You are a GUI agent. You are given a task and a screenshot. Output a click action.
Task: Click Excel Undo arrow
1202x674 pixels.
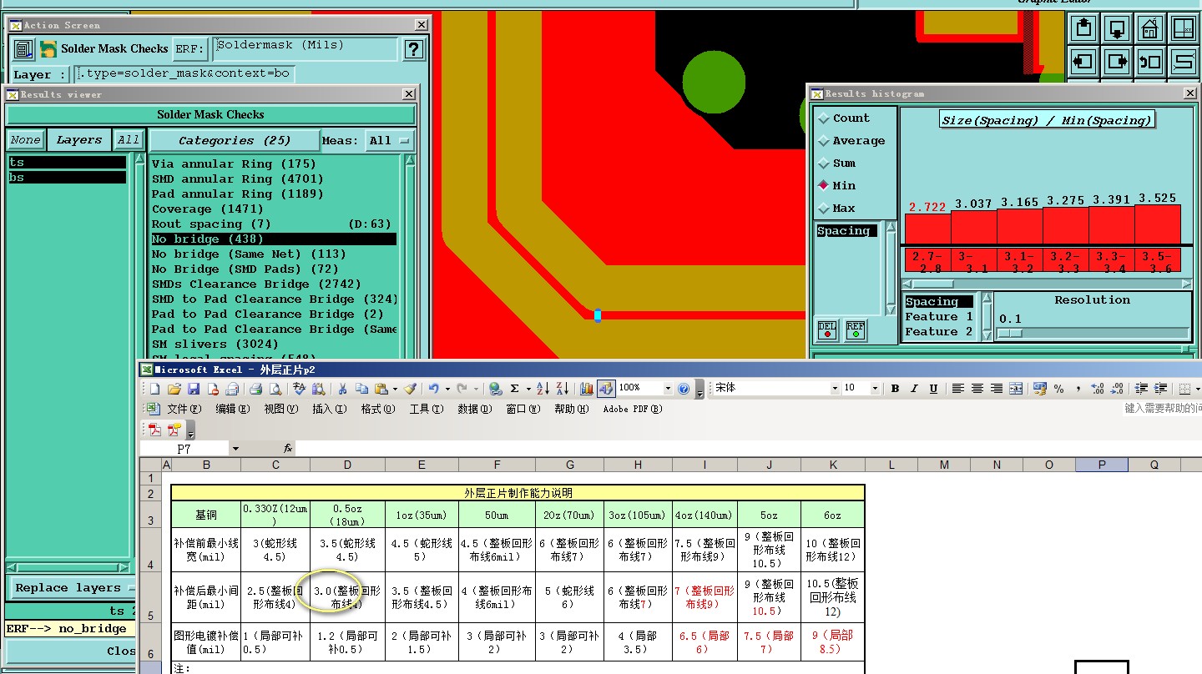(434, 389)
